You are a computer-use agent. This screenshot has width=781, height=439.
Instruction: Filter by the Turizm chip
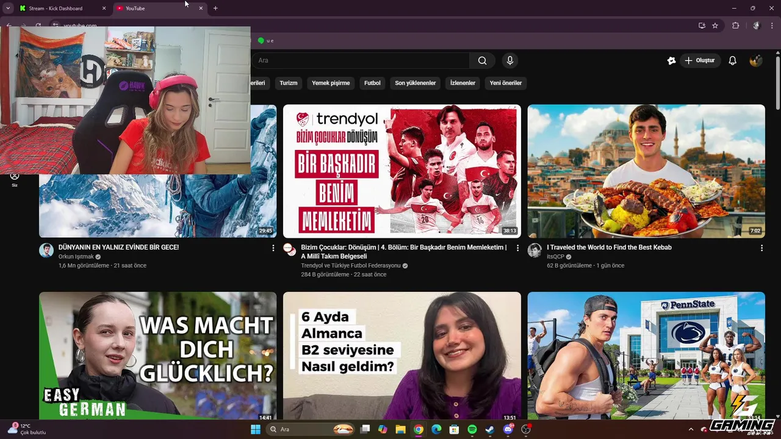click(x=289, y=83)
